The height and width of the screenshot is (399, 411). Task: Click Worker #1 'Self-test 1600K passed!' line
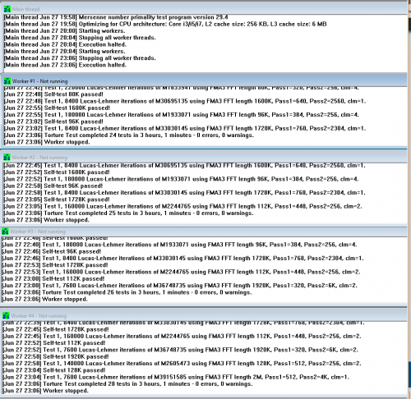[x=57, y=108]
